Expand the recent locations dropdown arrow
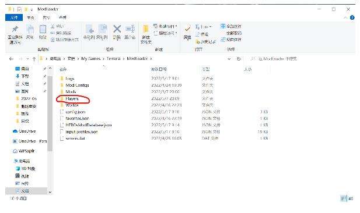Screen dimensions: 360x213 coord(27,59)
